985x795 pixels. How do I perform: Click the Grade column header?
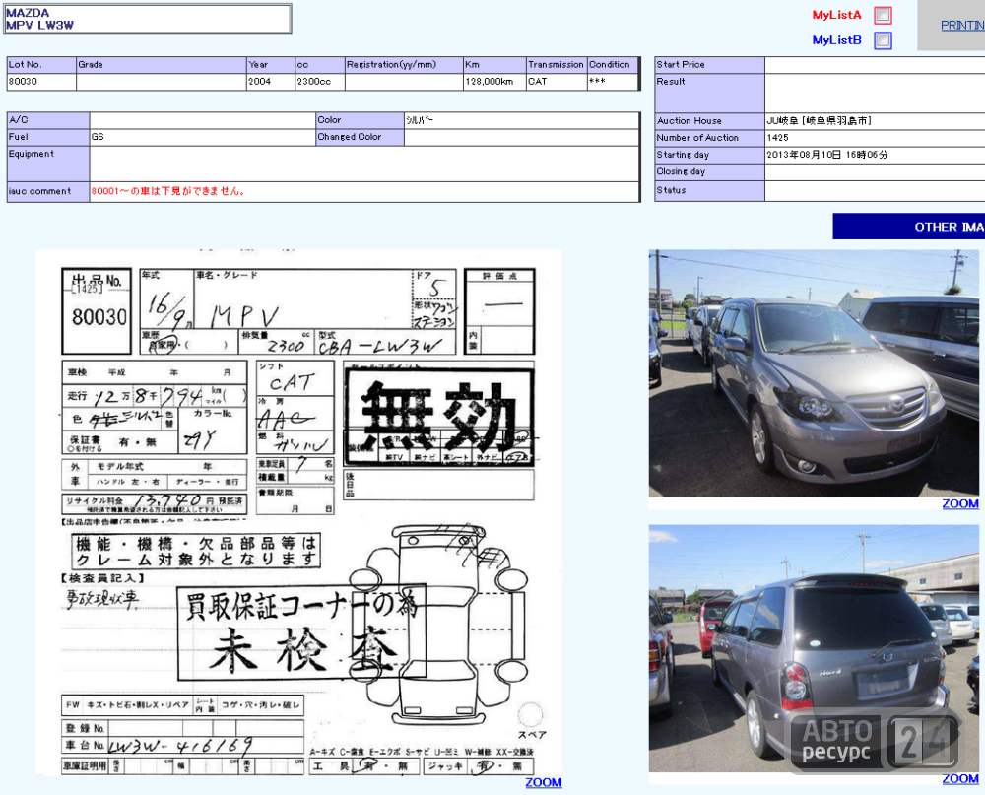click(162, 65)
